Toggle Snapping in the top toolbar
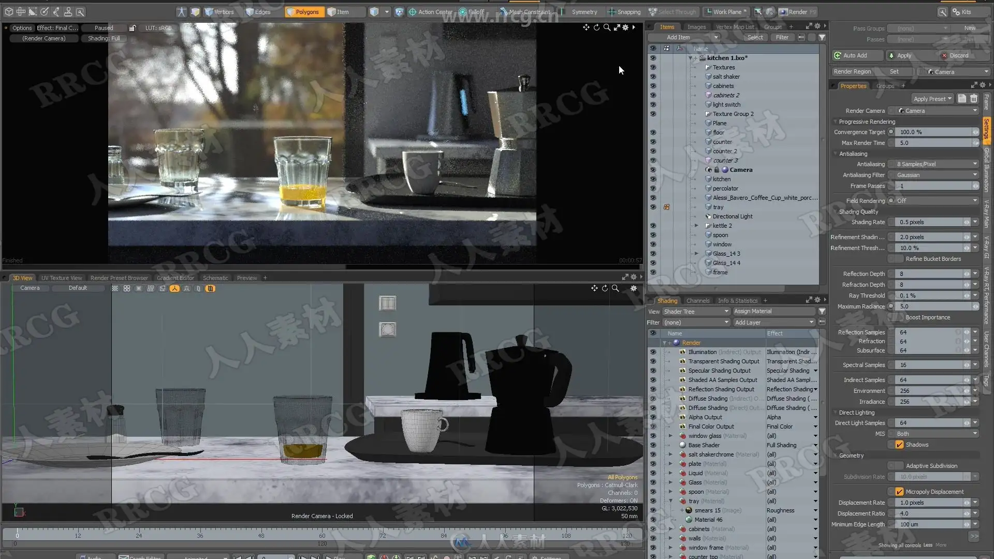This screenshot has width=994, height=559. [624, 11]
